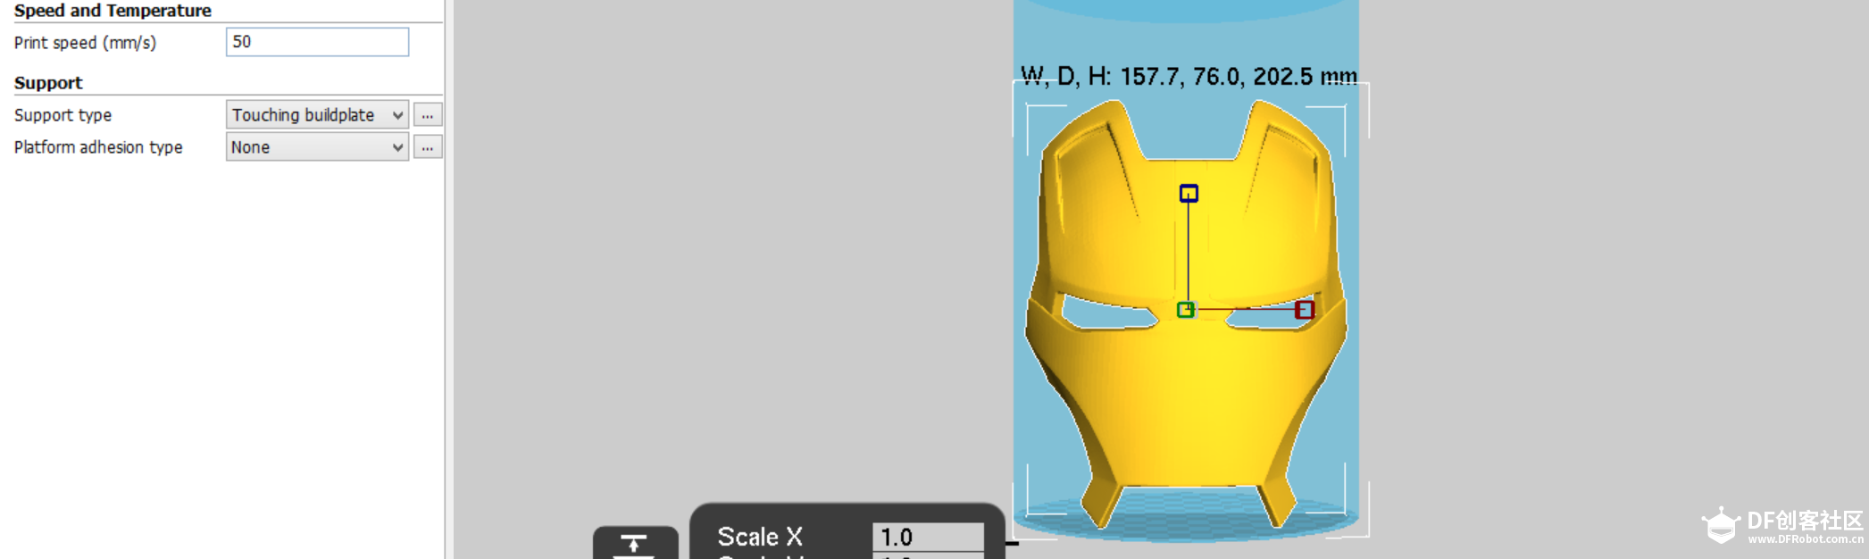The height and width of the screenshot is (559, 1869).
Task: Click the scale tool icon with up arrow
Action: (x=635, y=544)
